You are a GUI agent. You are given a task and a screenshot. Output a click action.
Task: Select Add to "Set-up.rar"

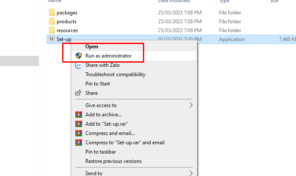[x=107, y=124]
